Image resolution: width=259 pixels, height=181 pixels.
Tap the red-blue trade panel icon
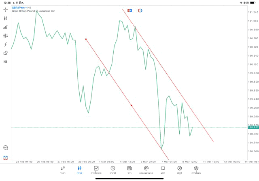6,158
